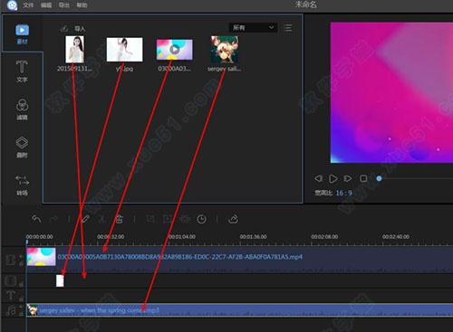Click the 03000A03... file name

[x=174, y=69]
